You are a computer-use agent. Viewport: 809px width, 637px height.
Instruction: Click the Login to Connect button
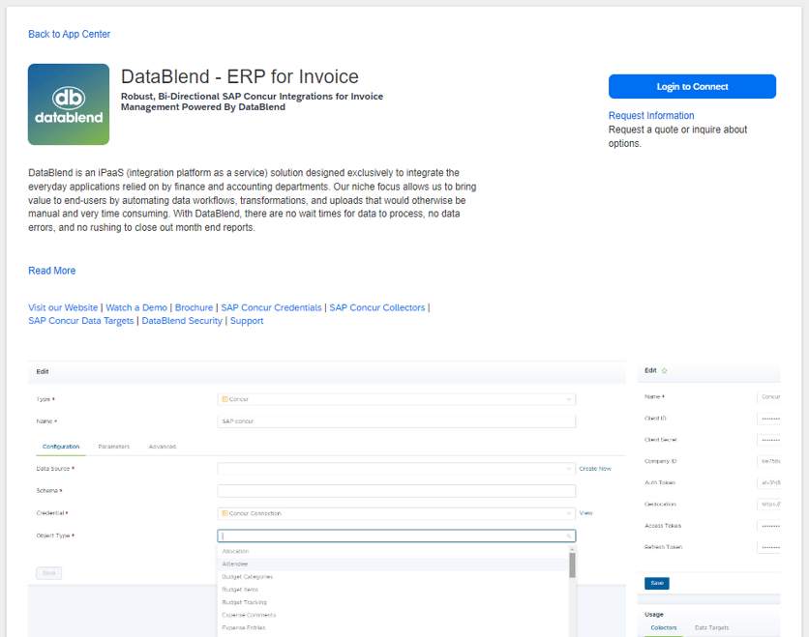[x=692, y=87]
